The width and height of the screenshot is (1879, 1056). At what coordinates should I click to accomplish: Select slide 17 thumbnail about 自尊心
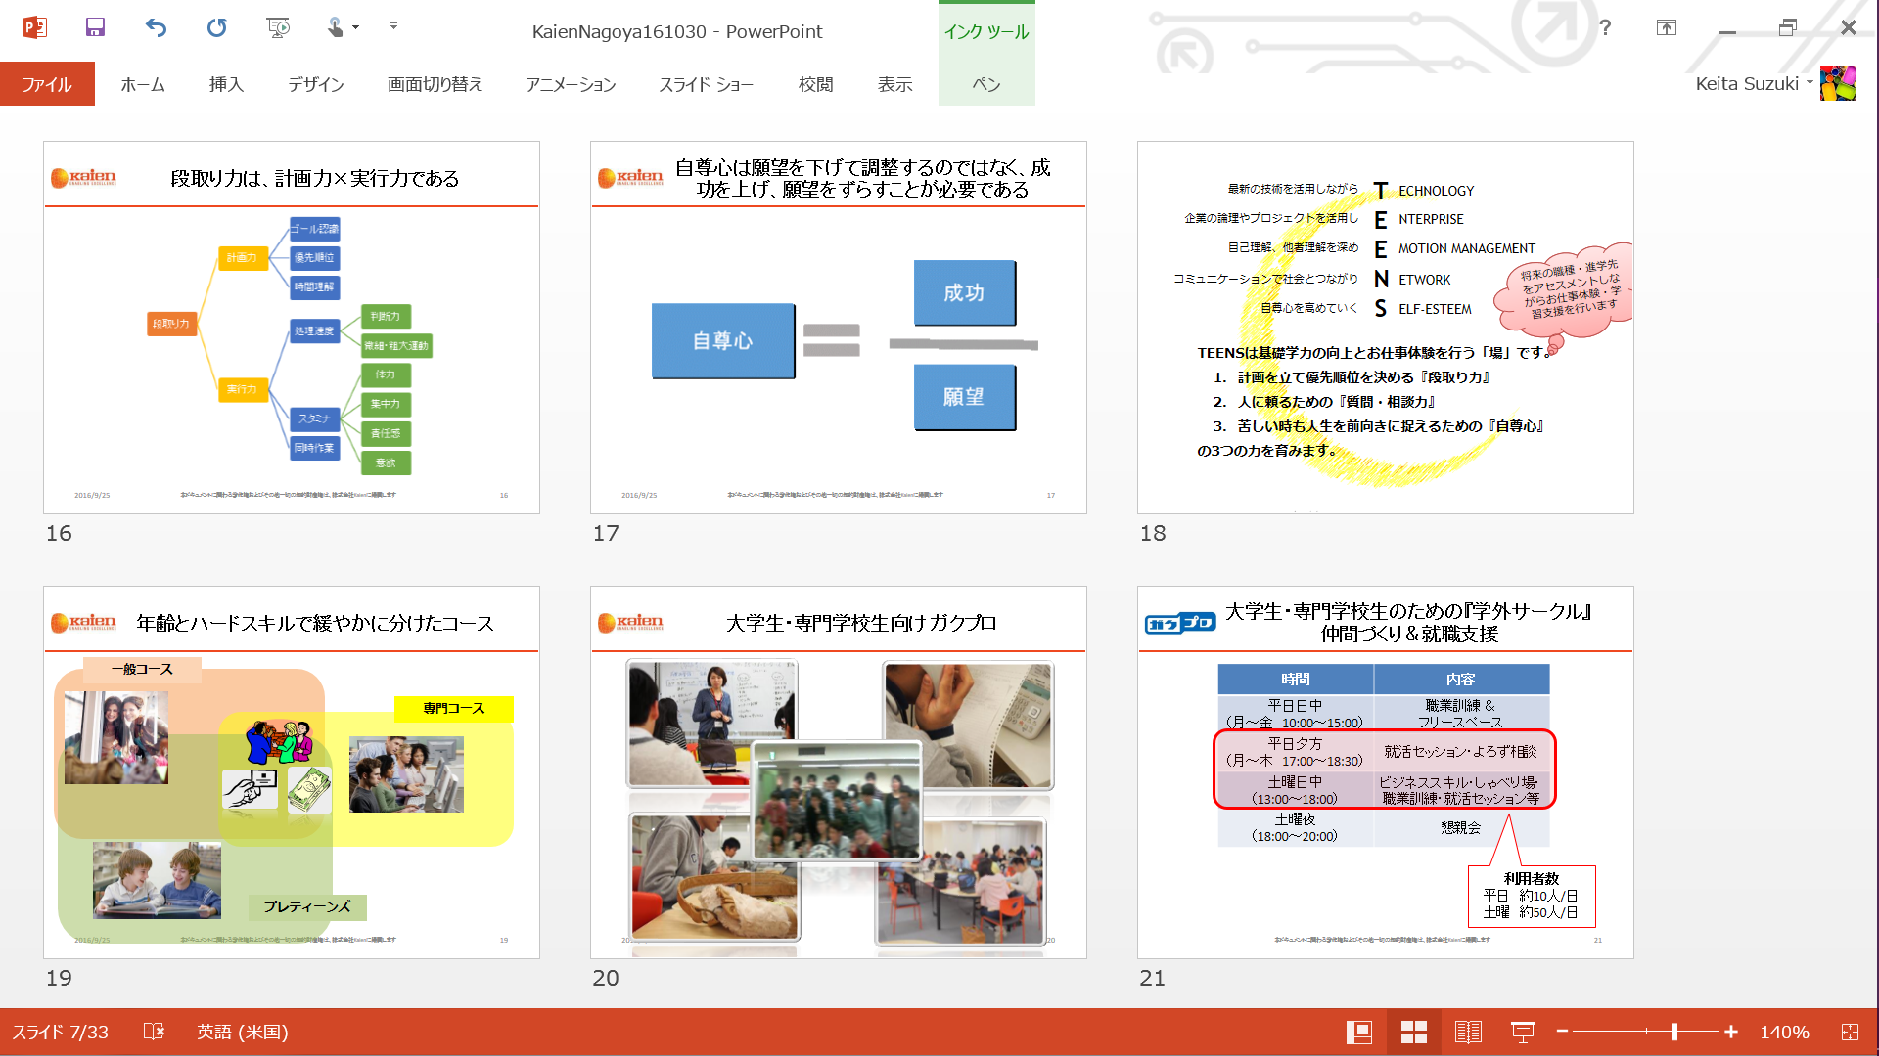point(838,328)
